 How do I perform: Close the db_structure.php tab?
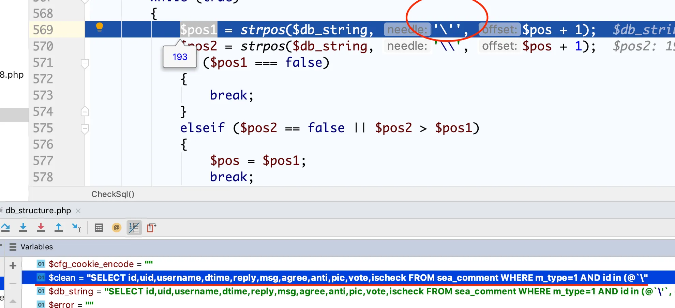tap(78, 211)
